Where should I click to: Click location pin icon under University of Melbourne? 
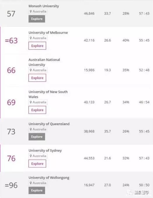point(31,38)
